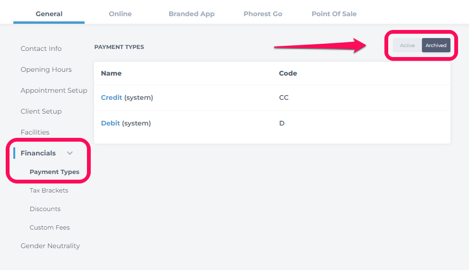Open Client Setup in sidebar

(41, 111)
